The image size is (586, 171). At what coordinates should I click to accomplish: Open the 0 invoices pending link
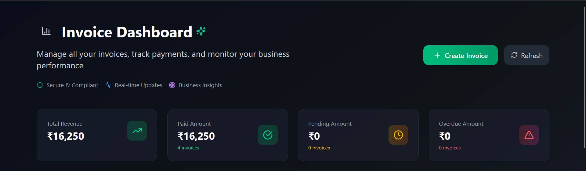click(x=319, y=148)
